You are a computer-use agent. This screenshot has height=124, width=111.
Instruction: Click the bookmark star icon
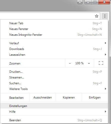pyautogui.click(x=97, y=16)
